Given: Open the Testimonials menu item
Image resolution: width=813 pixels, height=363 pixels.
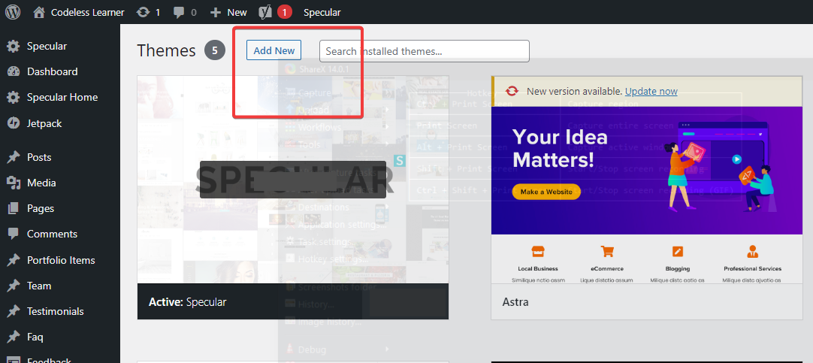Looking at the screenshot, I should [55, 311].
